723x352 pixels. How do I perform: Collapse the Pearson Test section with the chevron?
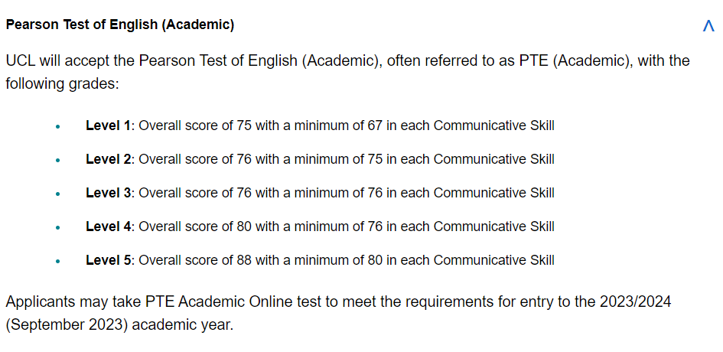click(708, 26)
